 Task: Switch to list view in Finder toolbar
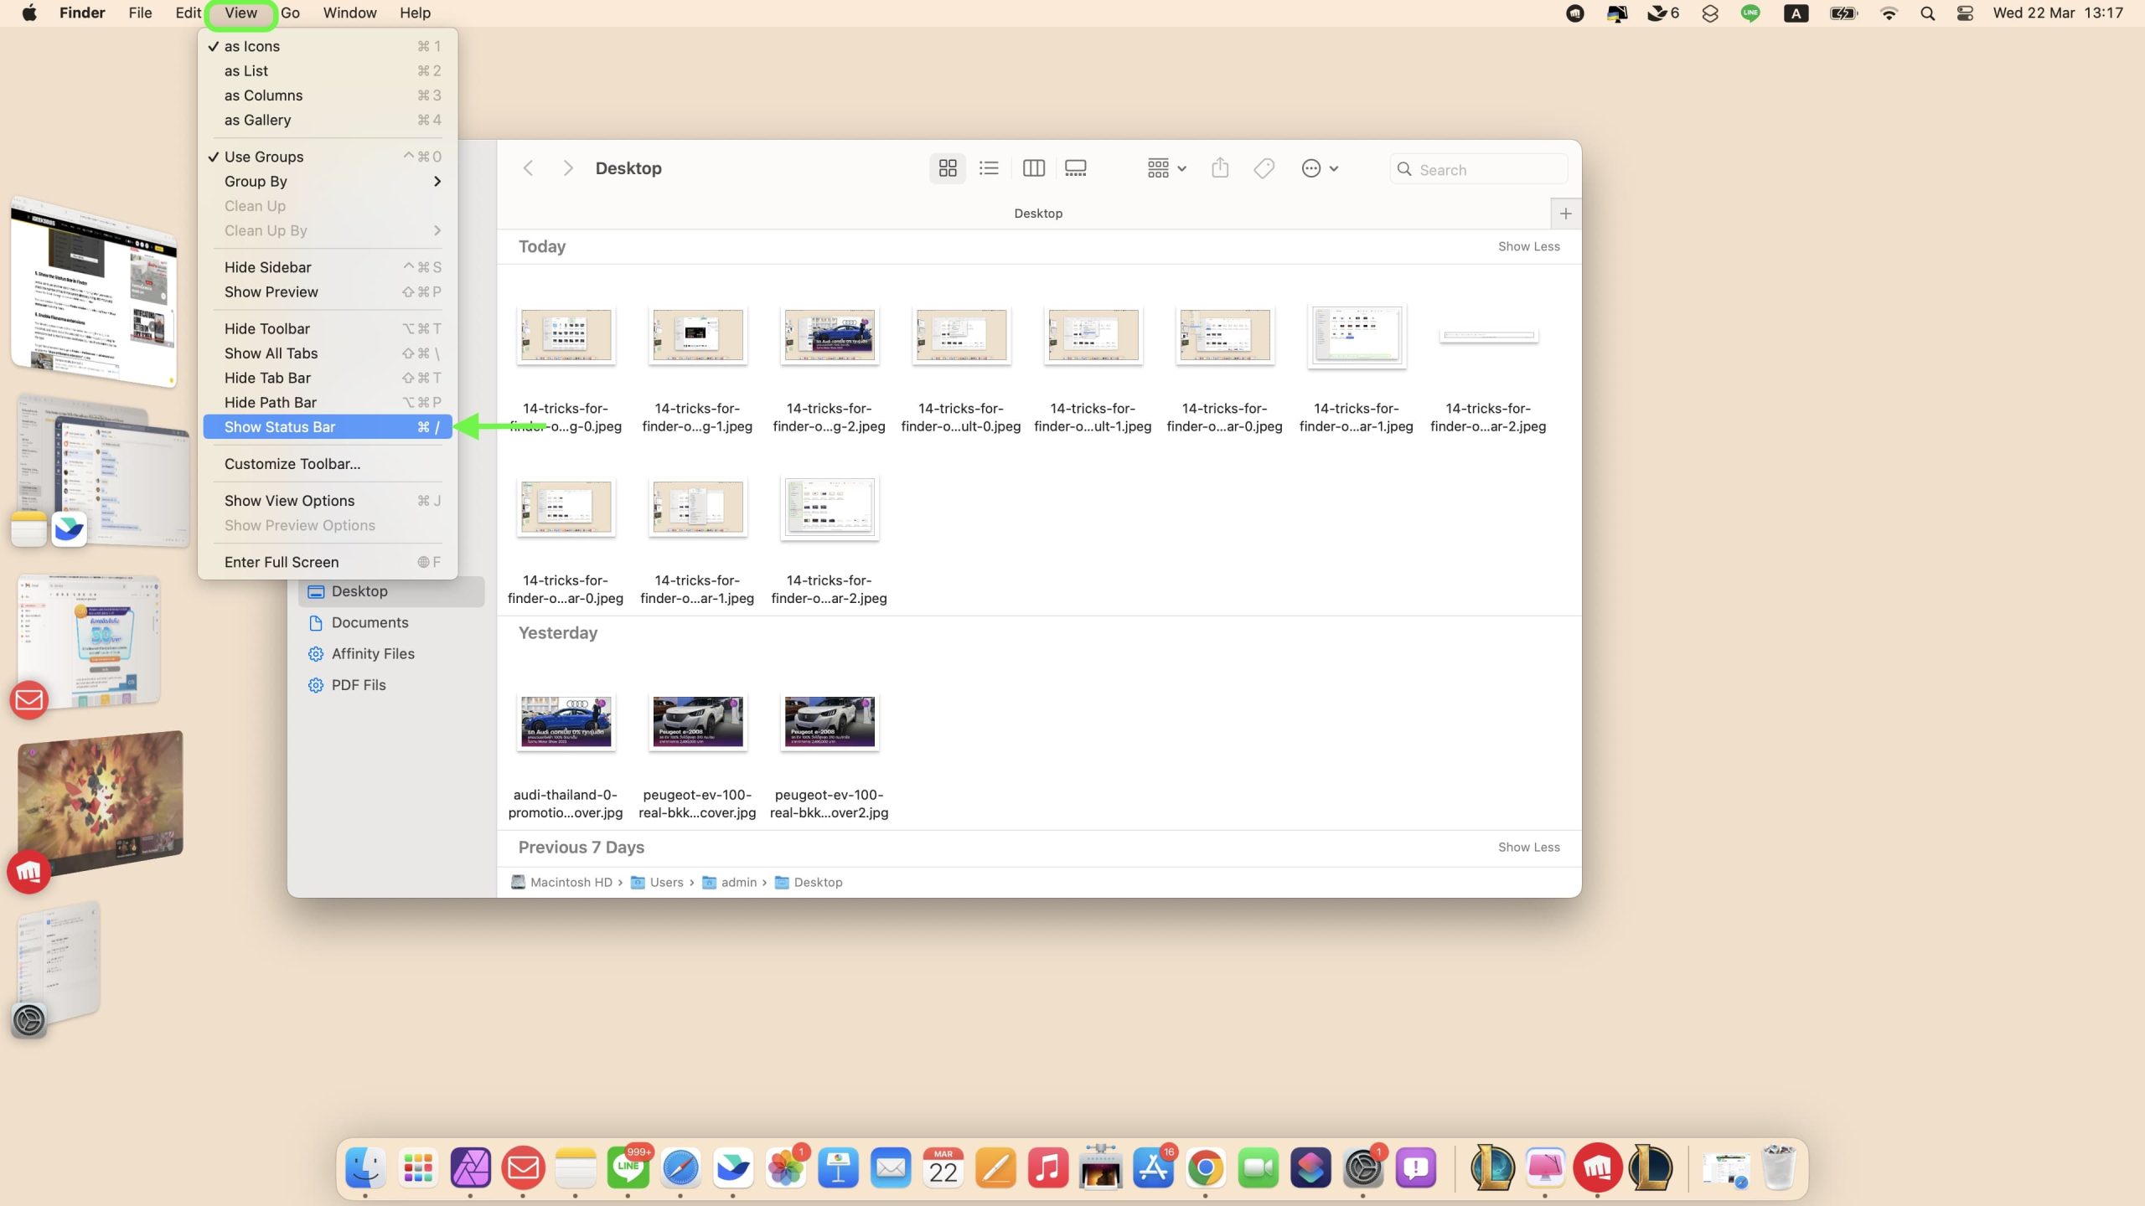pos(989,168)
